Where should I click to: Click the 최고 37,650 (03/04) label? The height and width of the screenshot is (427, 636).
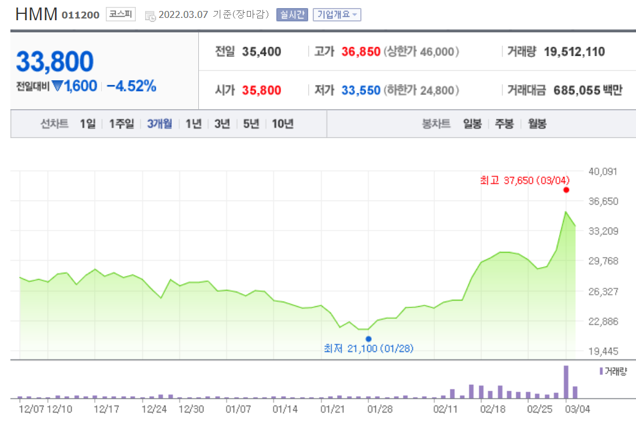(525, 180)
